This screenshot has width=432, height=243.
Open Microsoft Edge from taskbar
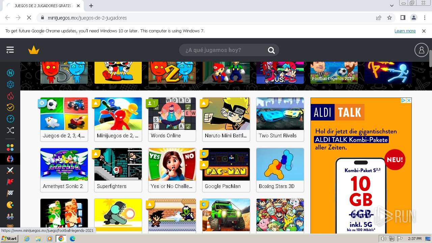click(72, 239)
